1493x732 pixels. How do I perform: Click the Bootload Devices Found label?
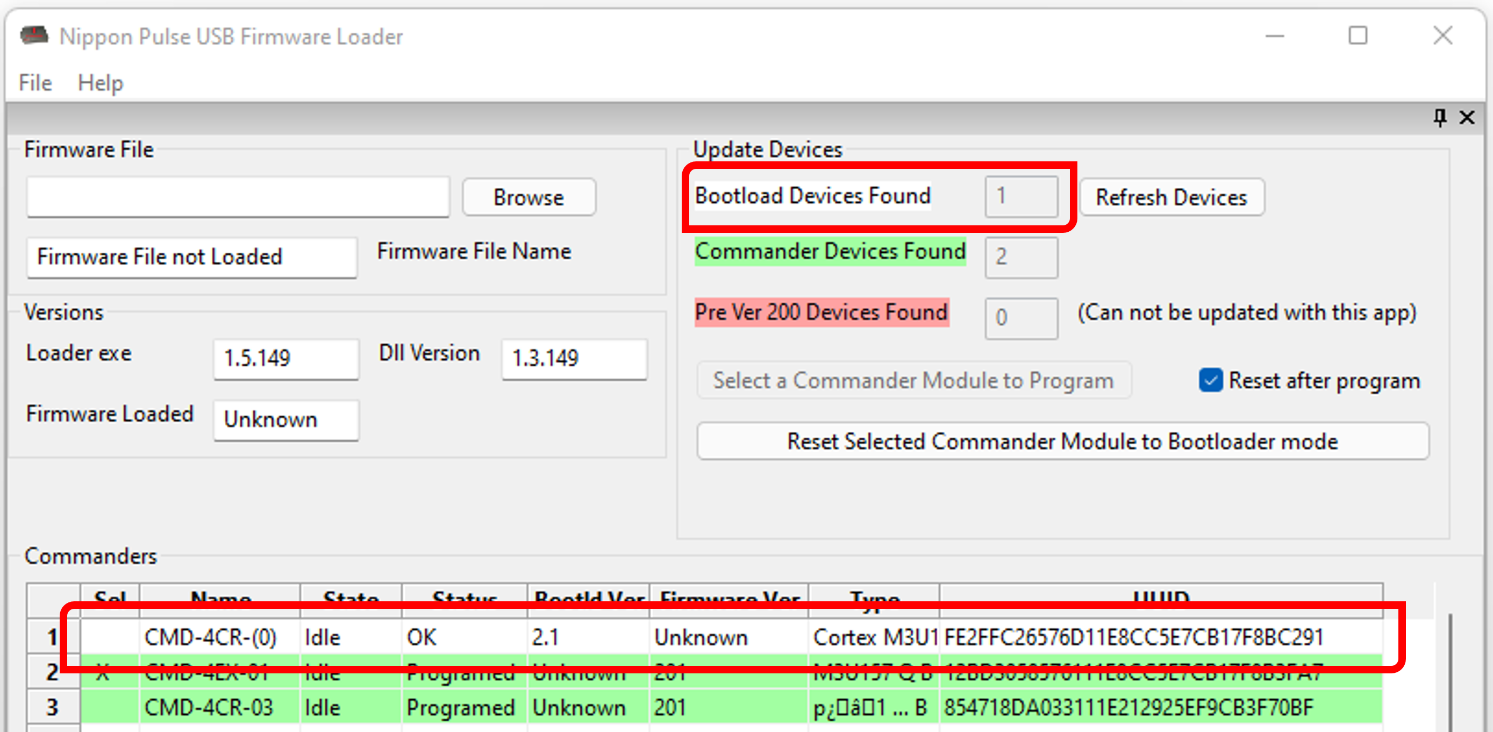[x=812, y=196]
